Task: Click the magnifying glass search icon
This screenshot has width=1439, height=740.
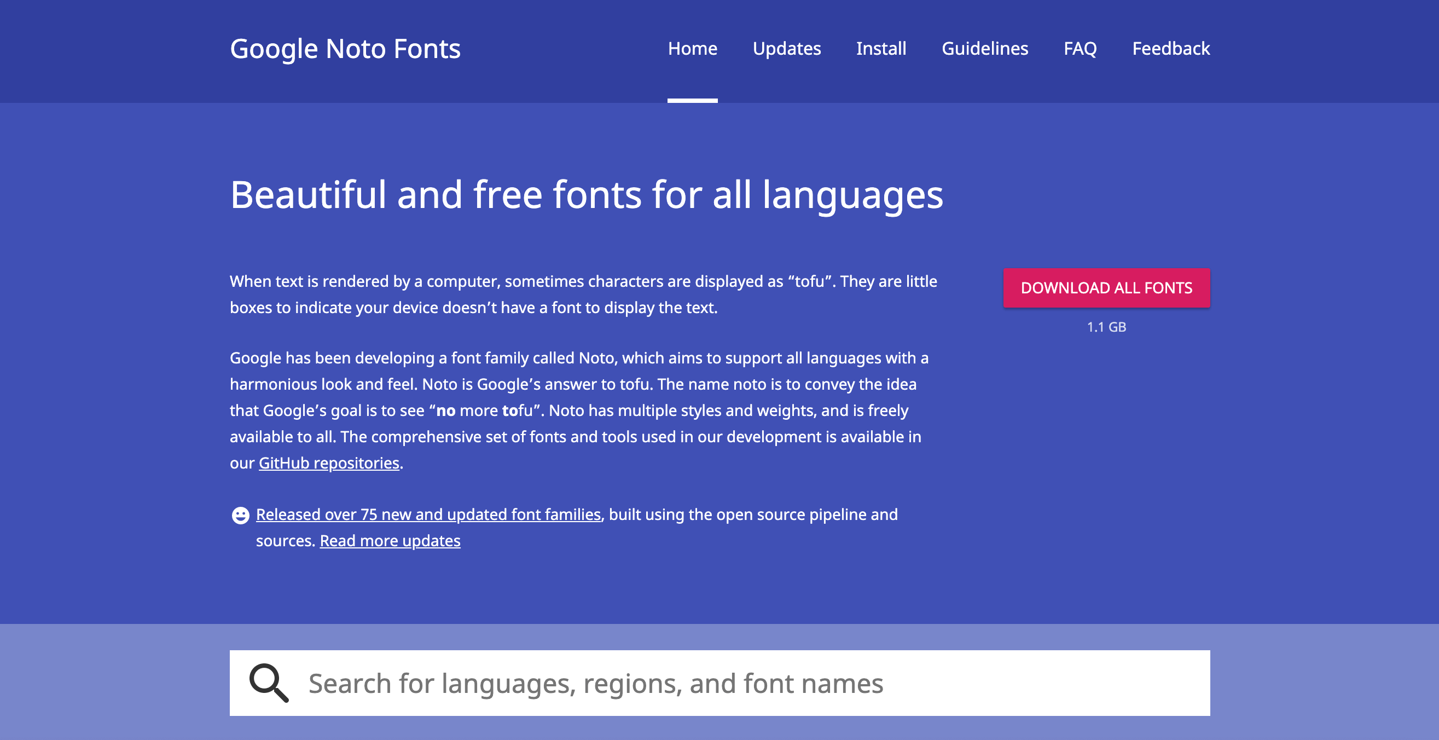Action: pos(269,683)
